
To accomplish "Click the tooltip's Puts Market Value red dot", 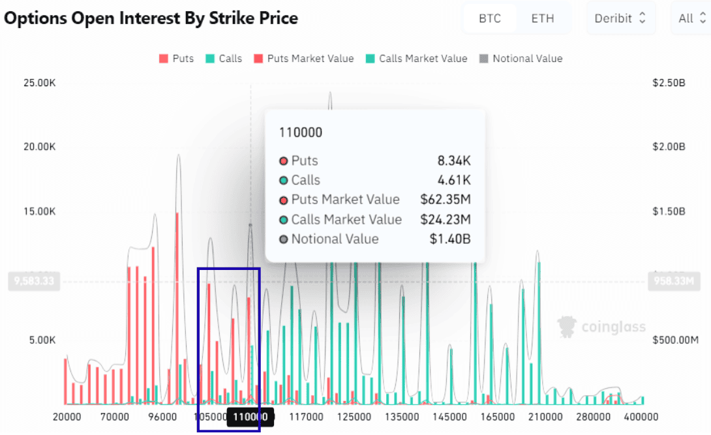I will tap(284, 200).
